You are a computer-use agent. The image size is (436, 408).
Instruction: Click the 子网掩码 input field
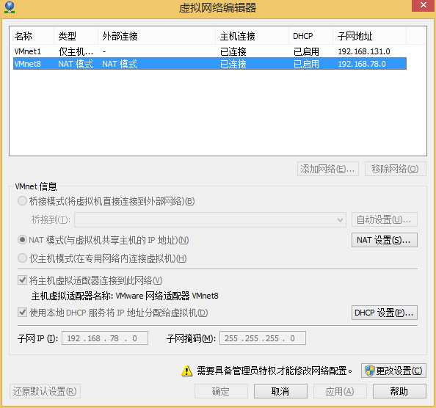(263, 338)
